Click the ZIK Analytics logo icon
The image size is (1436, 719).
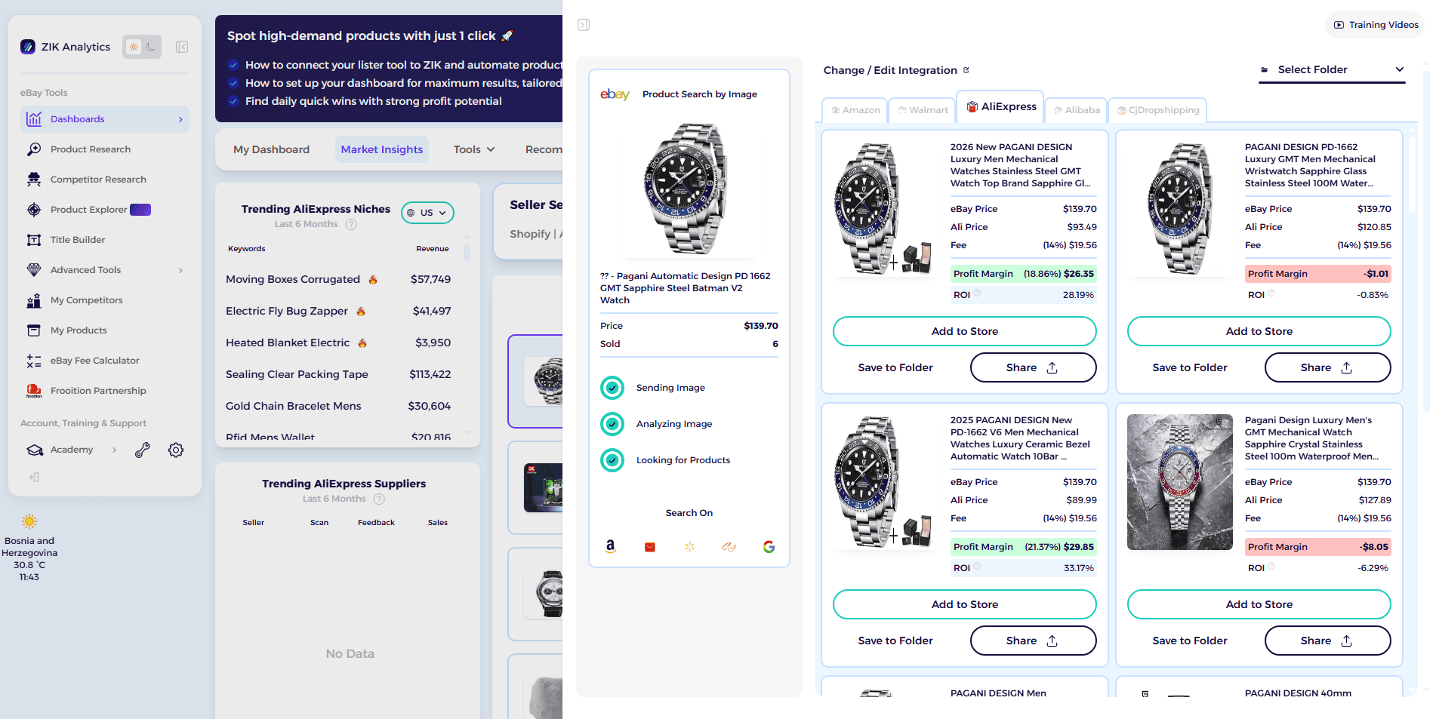point(28,47)
